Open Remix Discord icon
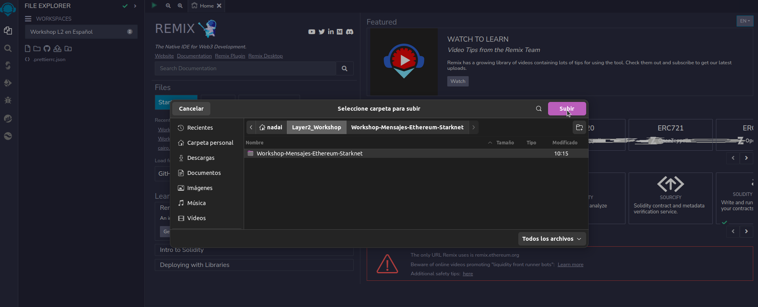Screen dimensions: 758x307 (x=350, y=32)
